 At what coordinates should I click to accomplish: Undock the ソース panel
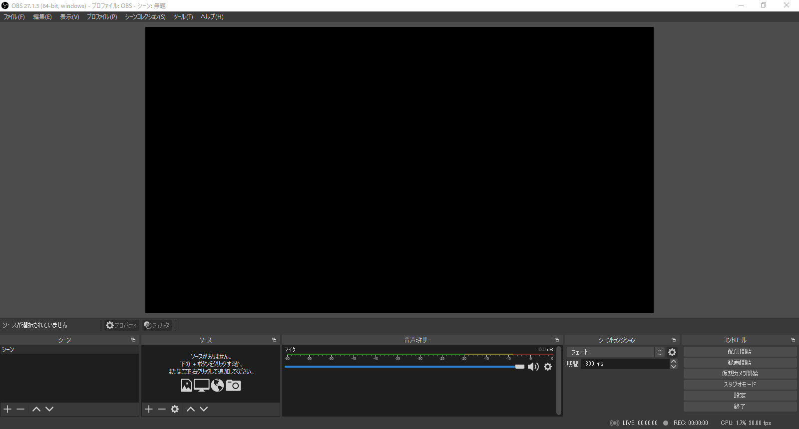(x=274, y=340)
